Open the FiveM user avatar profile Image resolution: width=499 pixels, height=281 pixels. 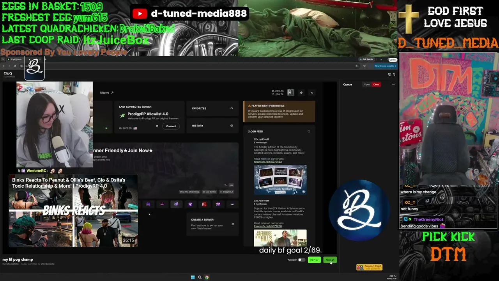[290, 92]
